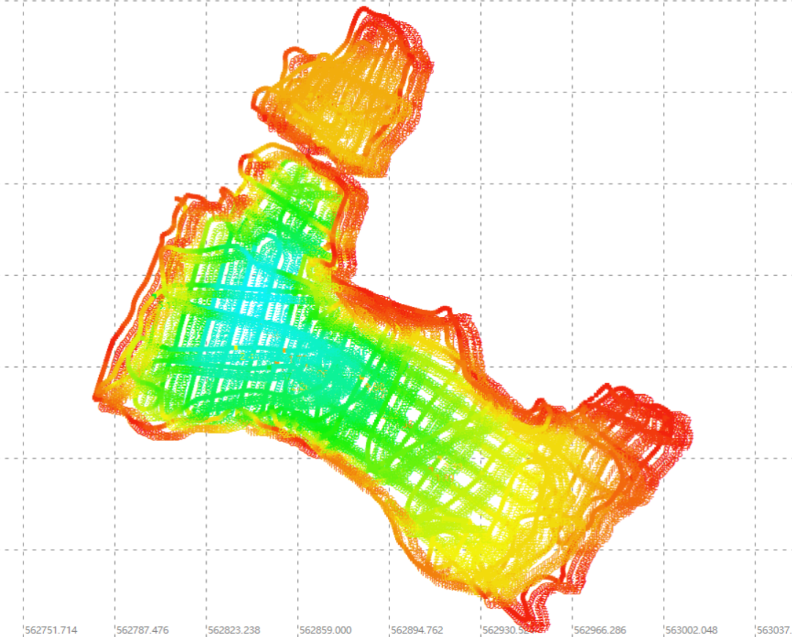The image size is (792, 637).
Task: Select the 562823.238 axis tick label
Action: [234, 630]
